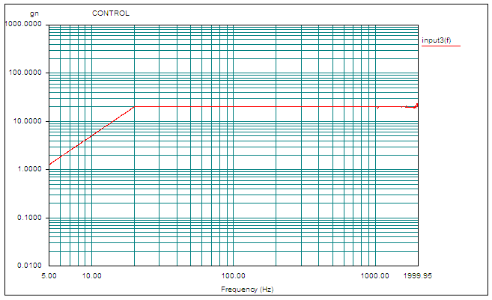Click the red curve's start at 5 Hz

click(49, 165)
